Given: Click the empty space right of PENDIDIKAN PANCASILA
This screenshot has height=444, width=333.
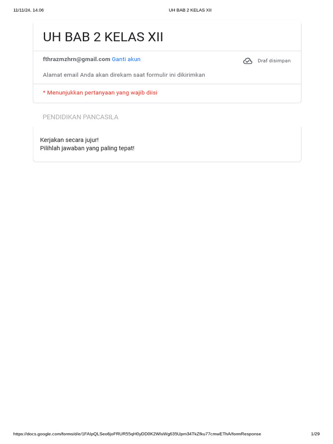Looking at the screenshot, I should pos(208,117).
